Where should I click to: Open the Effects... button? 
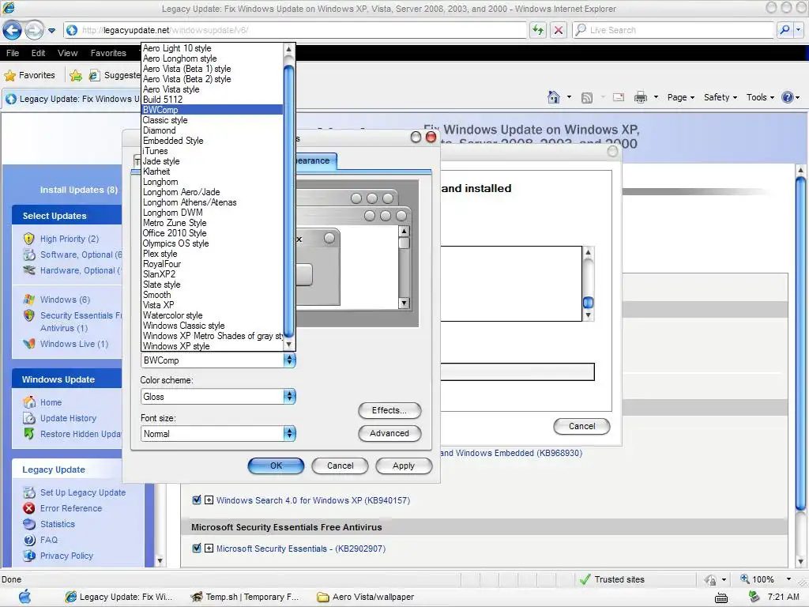pos(389,410)
